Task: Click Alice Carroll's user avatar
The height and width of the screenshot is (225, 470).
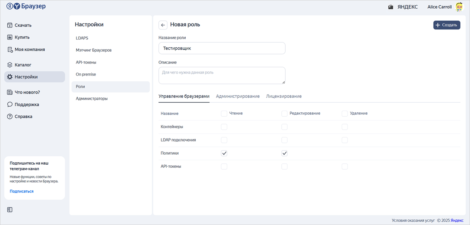Action: (459, 7)
